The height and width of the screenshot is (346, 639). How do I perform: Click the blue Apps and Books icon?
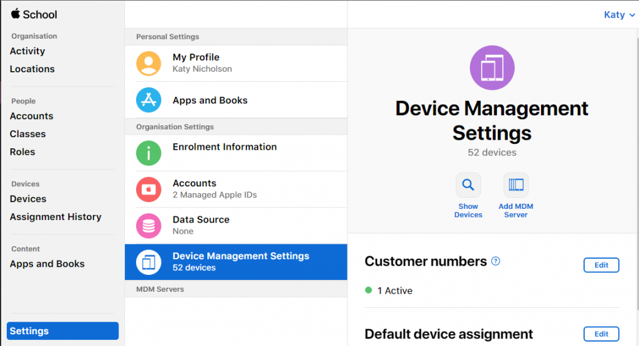click(x=149, y=100)
